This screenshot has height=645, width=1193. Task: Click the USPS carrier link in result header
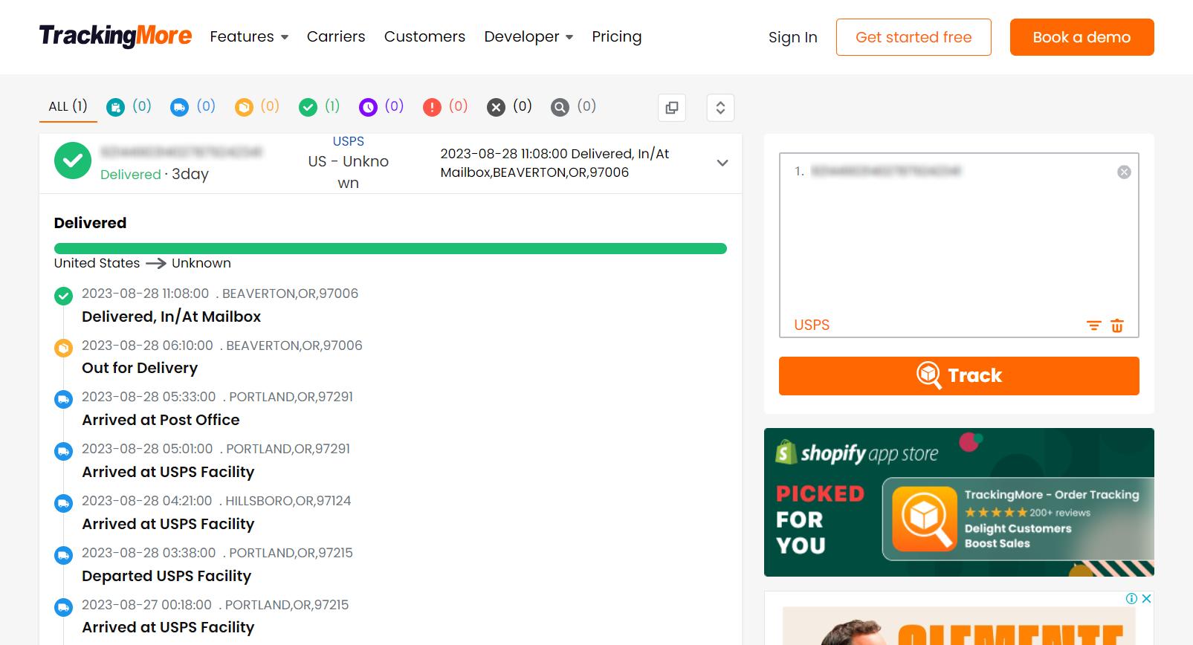(x=348, y=141)
